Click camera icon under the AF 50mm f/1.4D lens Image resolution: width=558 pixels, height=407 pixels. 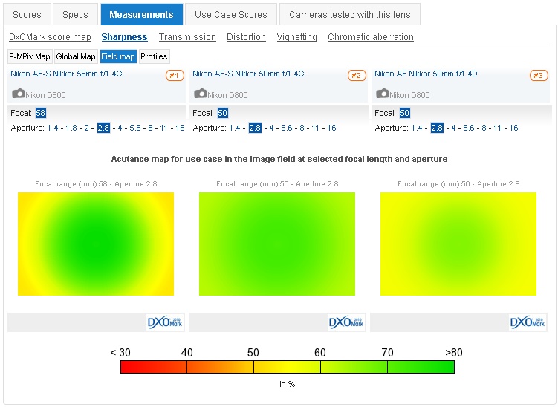tap(383, 94)
